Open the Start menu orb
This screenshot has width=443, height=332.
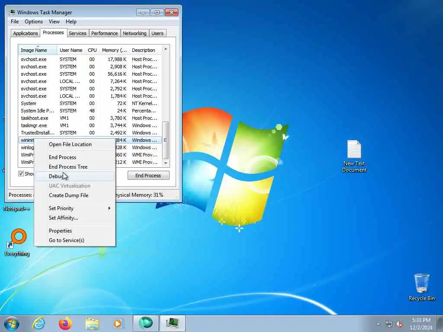coord(12,323)
